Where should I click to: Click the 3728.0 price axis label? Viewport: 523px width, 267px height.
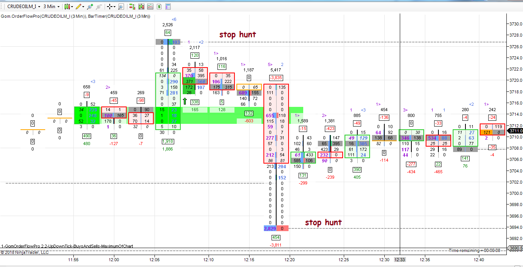[515, 35]
